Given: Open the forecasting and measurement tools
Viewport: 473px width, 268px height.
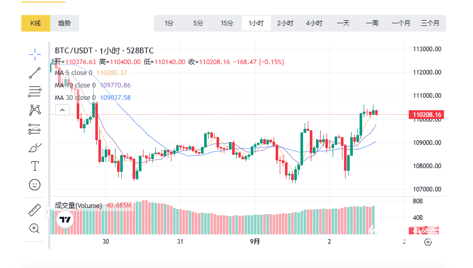Looking at the screenshot, I should (35, 128).
